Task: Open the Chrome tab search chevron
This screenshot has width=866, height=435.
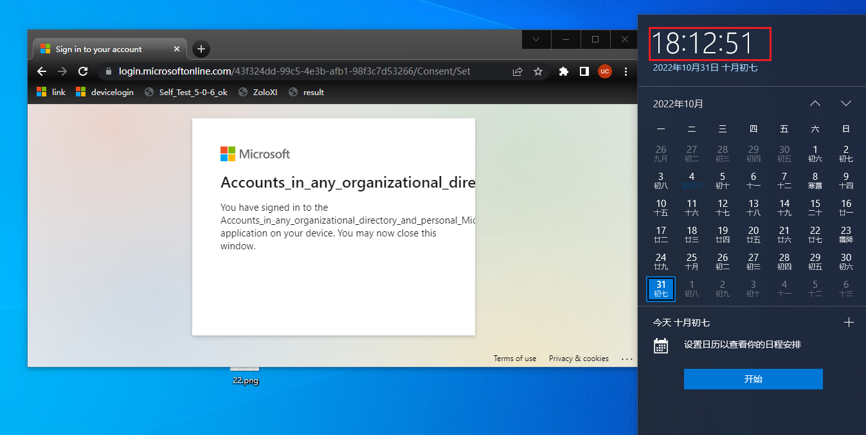Action: tap(536, 39)
